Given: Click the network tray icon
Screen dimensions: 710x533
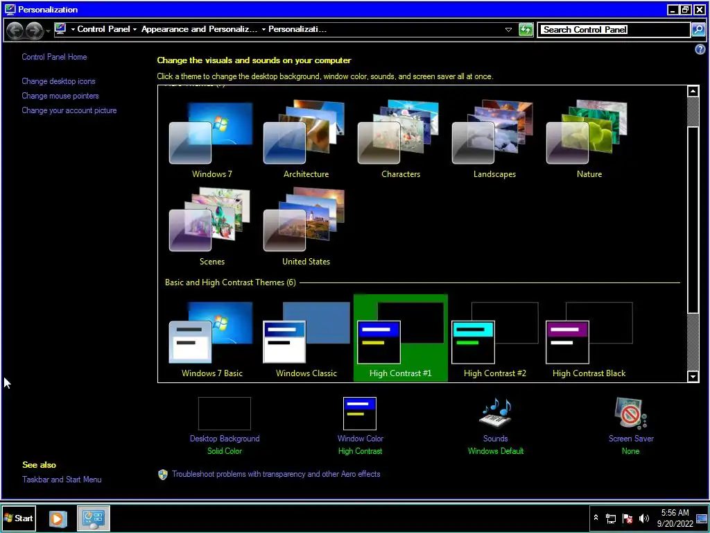Looking at the screenshot, I should [x=611, y=518].
